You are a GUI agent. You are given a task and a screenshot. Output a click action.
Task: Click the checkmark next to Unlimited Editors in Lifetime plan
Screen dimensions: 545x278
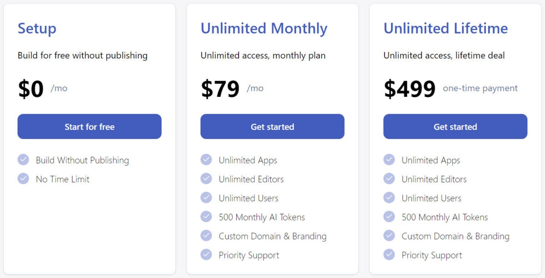point(389,179)
